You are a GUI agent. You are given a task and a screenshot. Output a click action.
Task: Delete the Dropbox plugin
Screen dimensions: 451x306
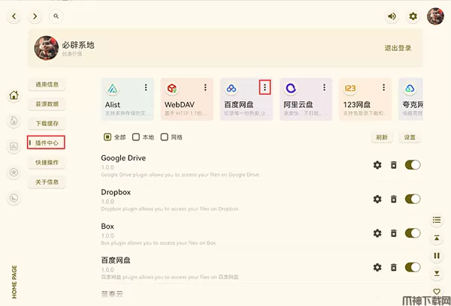click(x=393, y=199)
